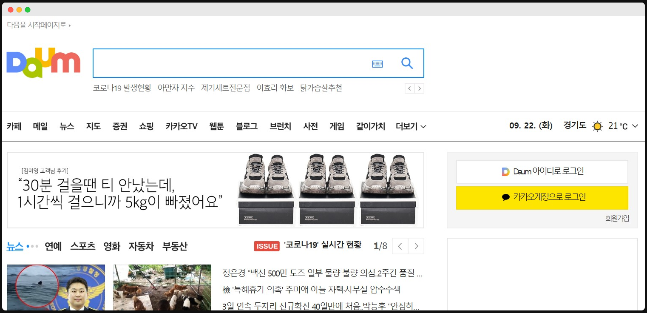The image size is (647, 313).
Task: Click the red ISSUE badge
Action: coord(267,246)
